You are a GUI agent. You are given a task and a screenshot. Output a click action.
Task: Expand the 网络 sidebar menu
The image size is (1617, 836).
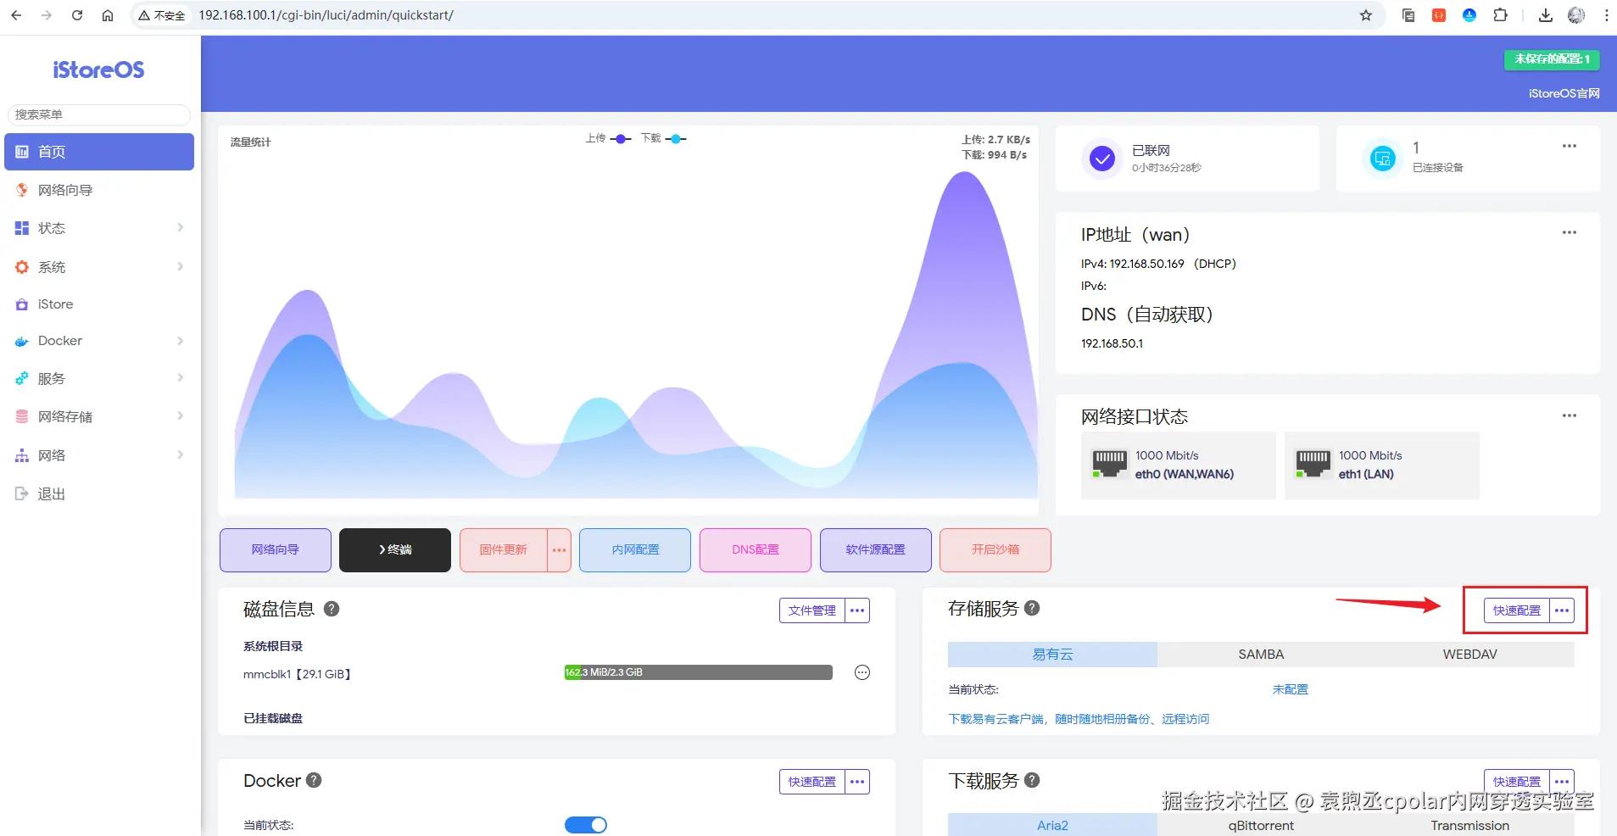[99, 455]
